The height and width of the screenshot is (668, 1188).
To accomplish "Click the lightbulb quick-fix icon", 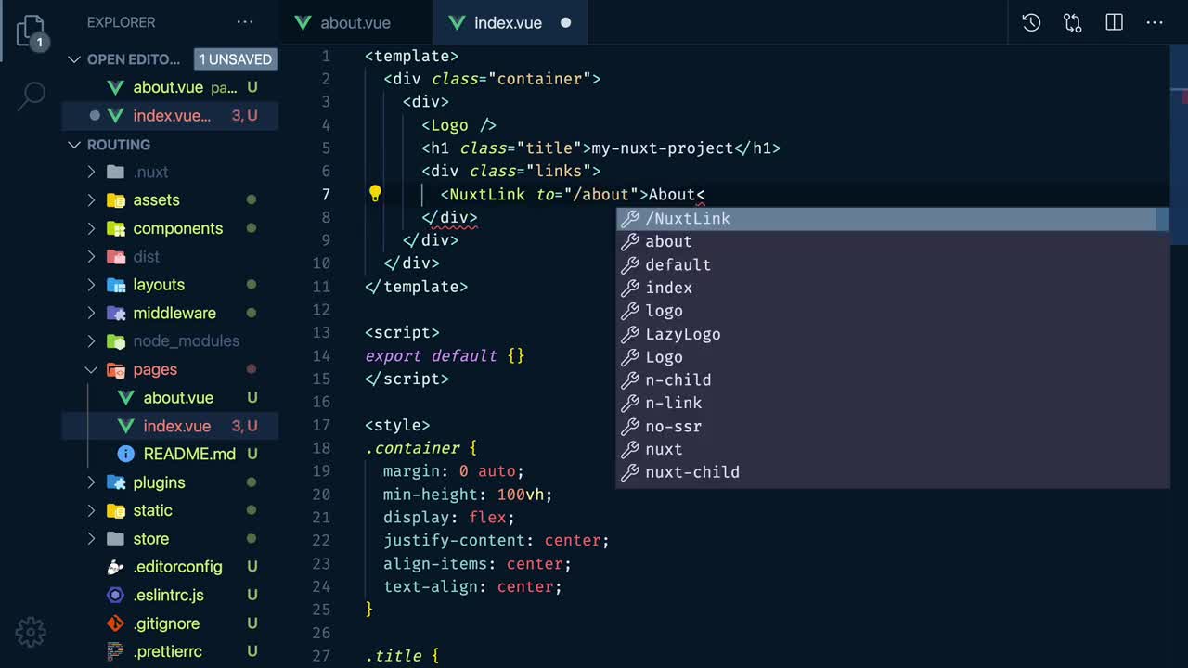I will [375, 194].
